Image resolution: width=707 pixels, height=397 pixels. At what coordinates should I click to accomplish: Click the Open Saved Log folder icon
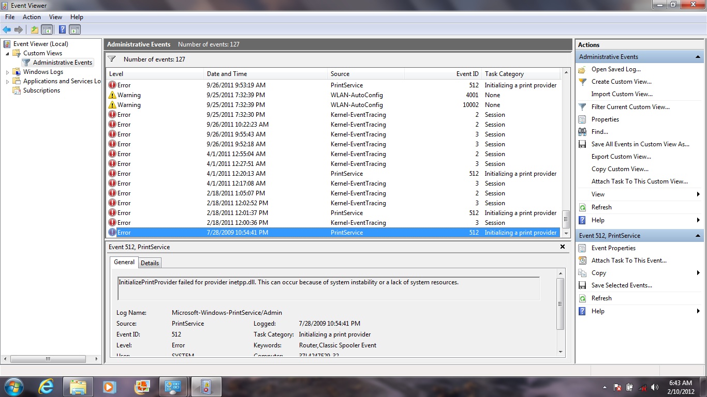pyautogui.click(x=582, y=69)
